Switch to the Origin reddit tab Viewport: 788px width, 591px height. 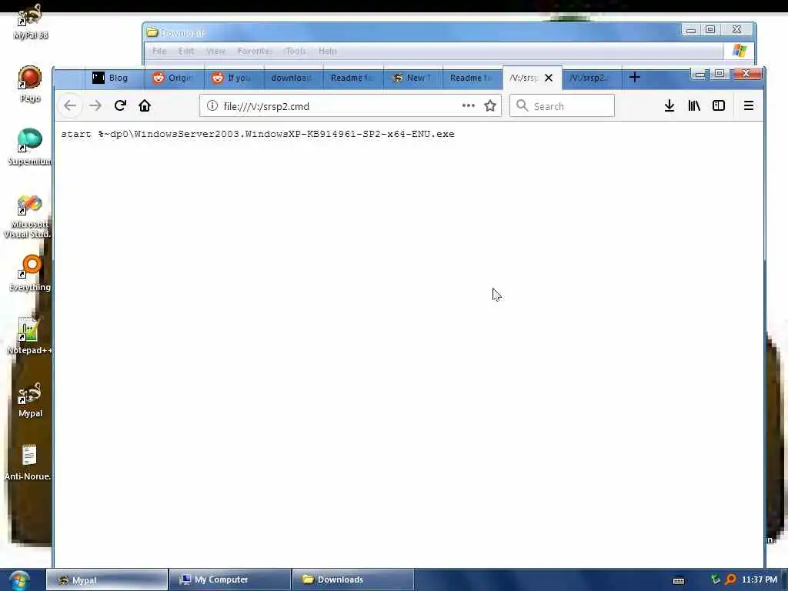point(174,78)
